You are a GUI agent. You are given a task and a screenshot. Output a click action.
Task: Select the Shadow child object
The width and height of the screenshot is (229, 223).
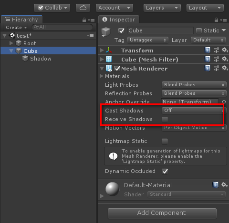tap(41, 59)
